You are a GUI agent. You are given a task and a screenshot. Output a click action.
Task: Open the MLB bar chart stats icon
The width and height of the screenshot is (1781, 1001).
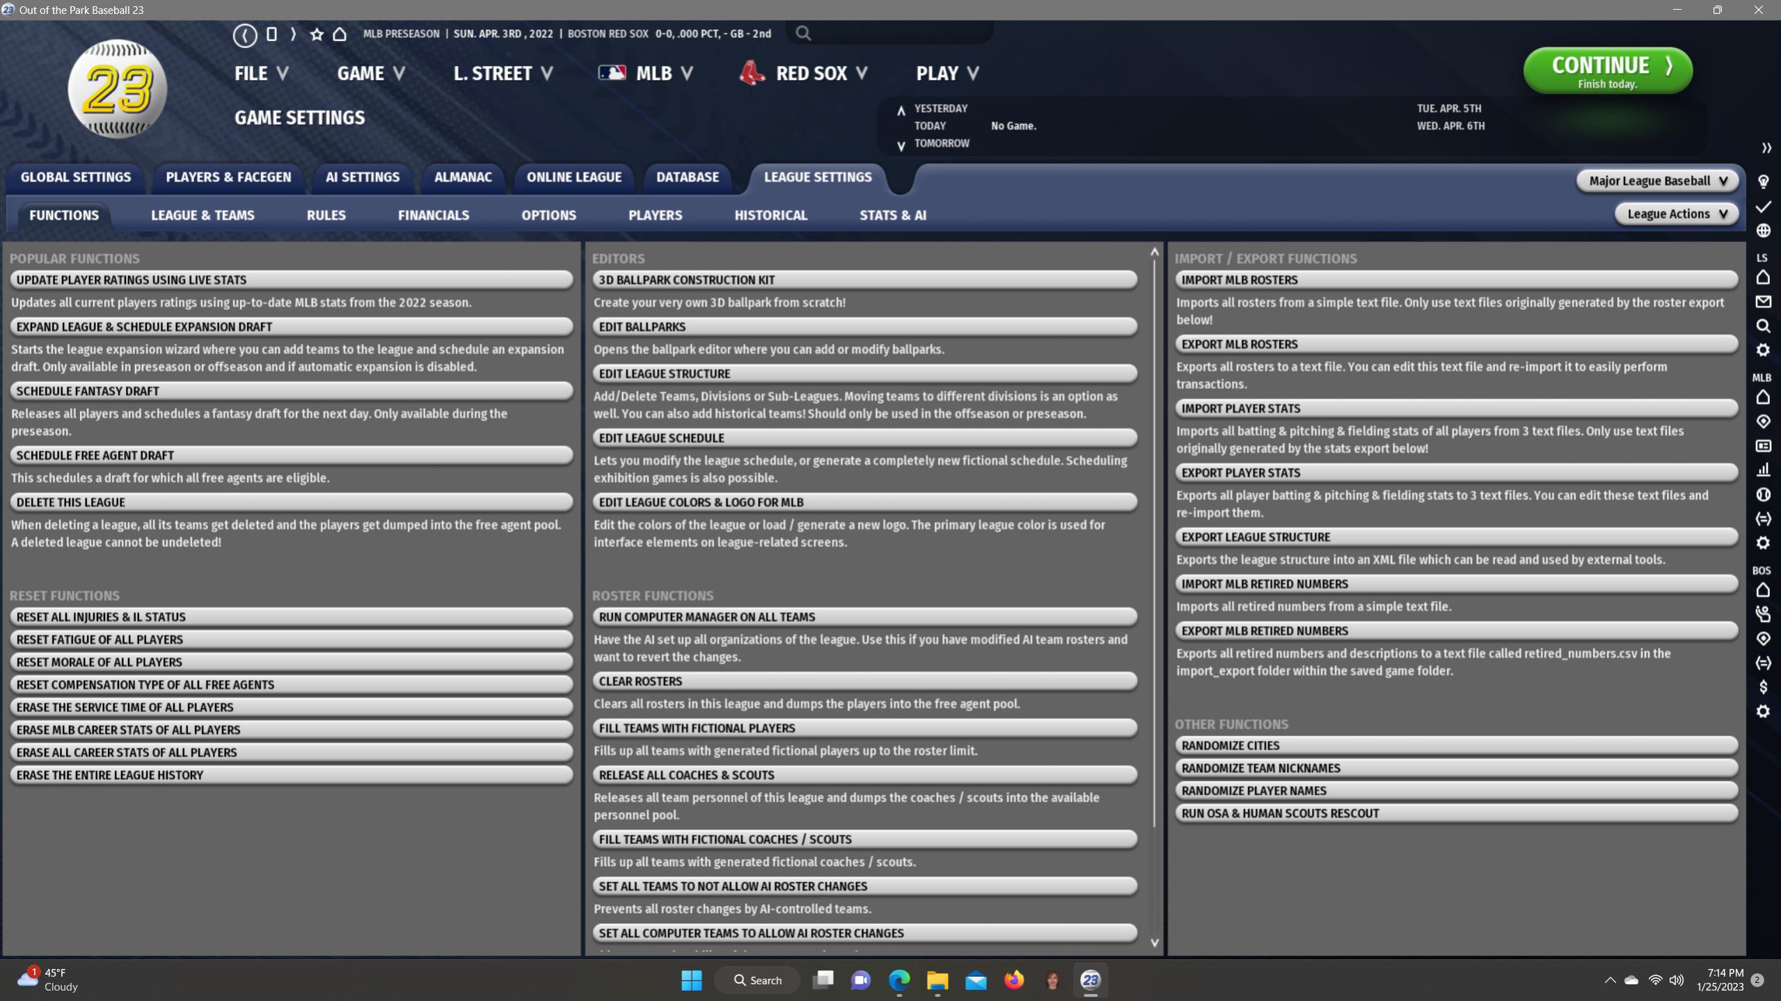pyautogui.click(x=1763, y=470)
